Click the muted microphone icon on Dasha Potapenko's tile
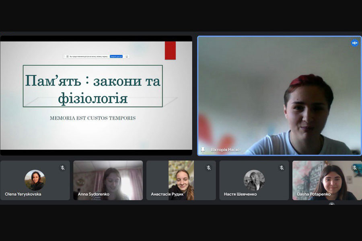This screenshot has height=241, width=362. 355,167
